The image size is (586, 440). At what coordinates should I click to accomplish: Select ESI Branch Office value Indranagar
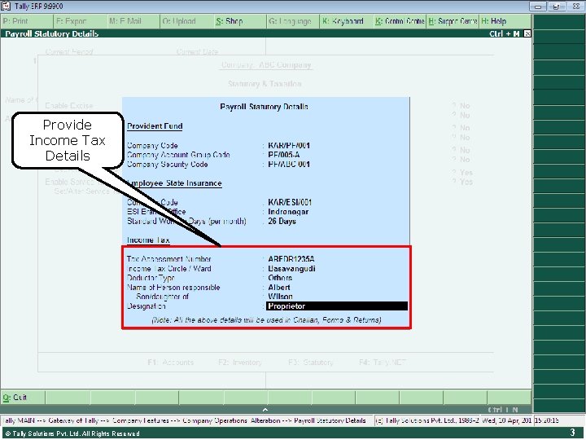coord(288,212)
